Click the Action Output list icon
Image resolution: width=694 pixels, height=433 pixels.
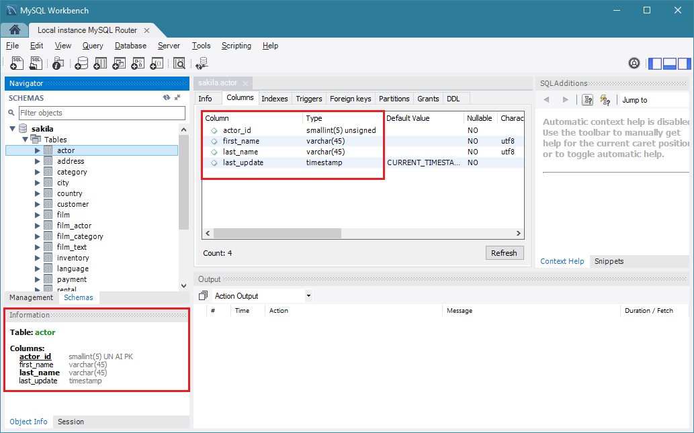tap(203, 295)
